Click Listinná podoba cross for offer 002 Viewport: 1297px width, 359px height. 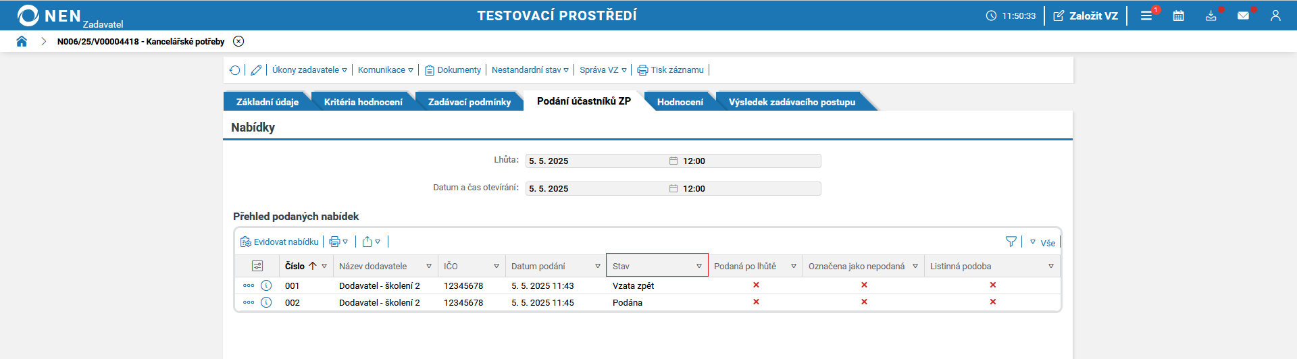tap(993, 302)
